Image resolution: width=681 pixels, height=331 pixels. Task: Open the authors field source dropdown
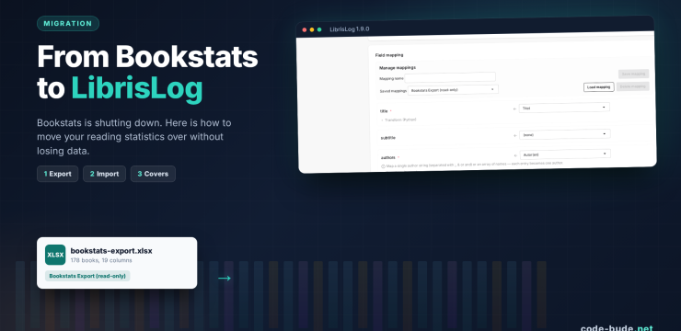click(565, 154)
